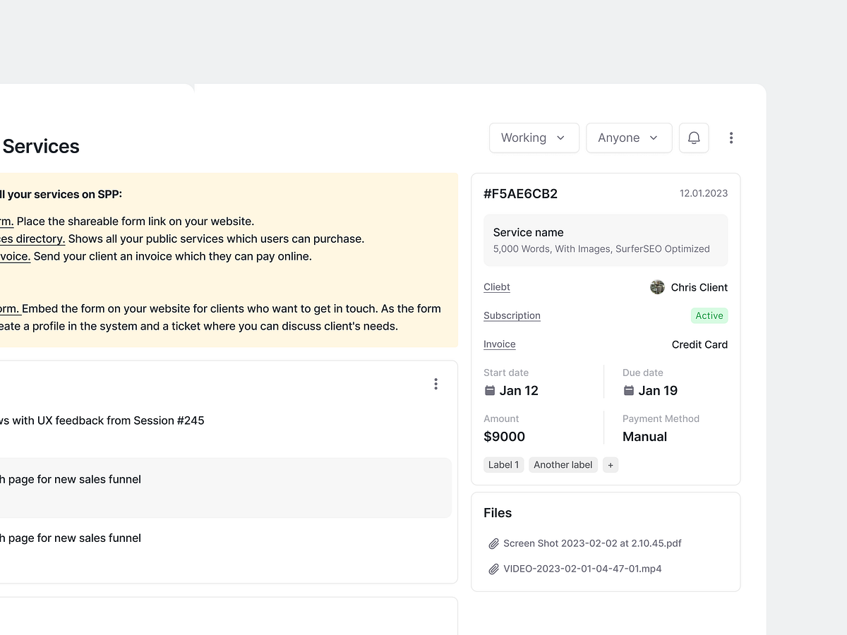
Task: Click the paperclip icon beside the MP4 file
Action: 493,569
